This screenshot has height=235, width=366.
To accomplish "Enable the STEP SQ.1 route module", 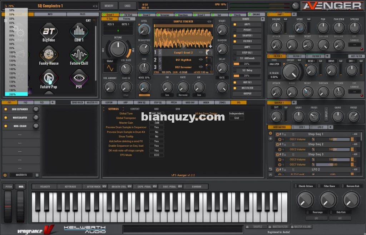I will pos(235,53).
